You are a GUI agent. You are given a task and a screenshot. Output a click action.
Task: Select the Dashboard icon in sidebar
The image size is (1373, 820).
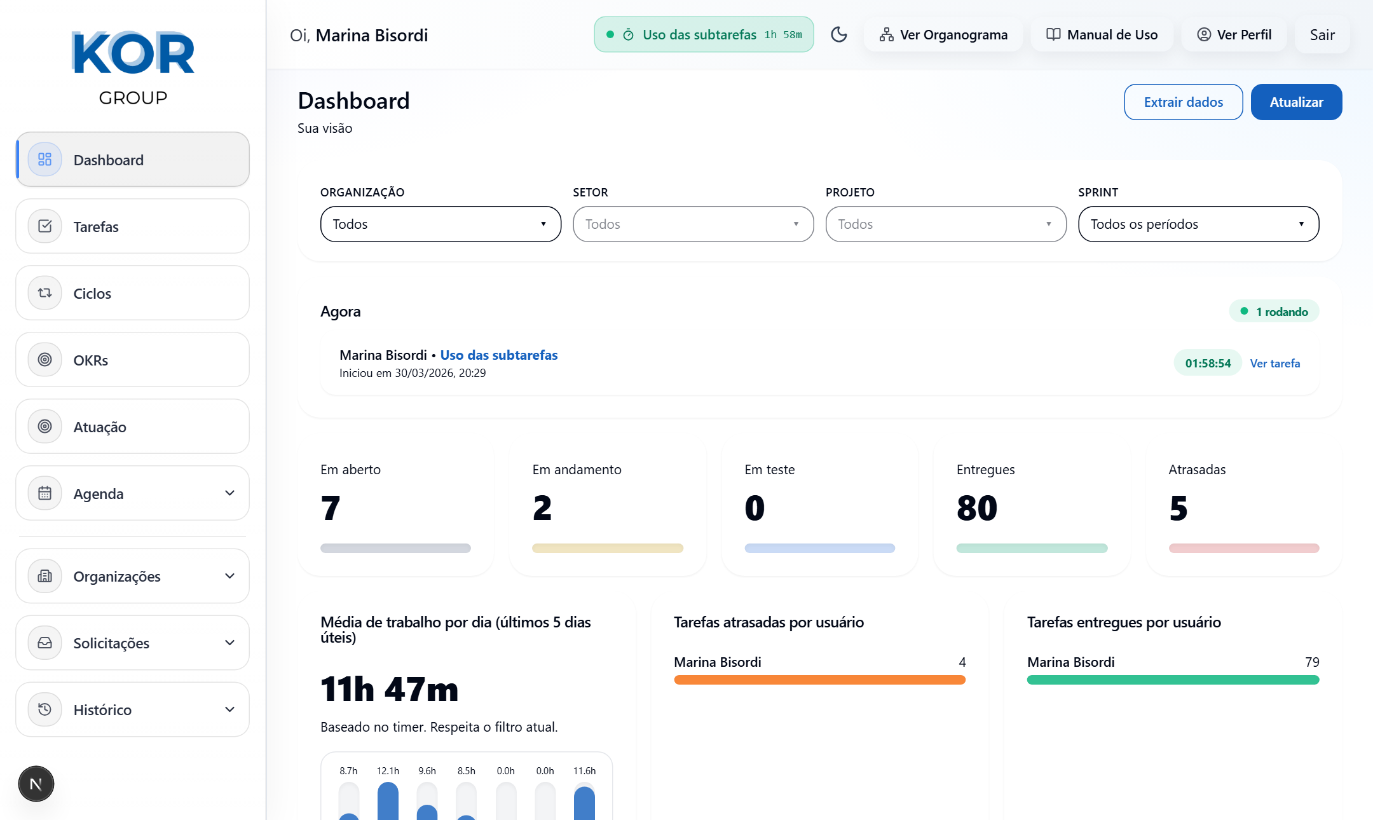[x=44, y=160]
